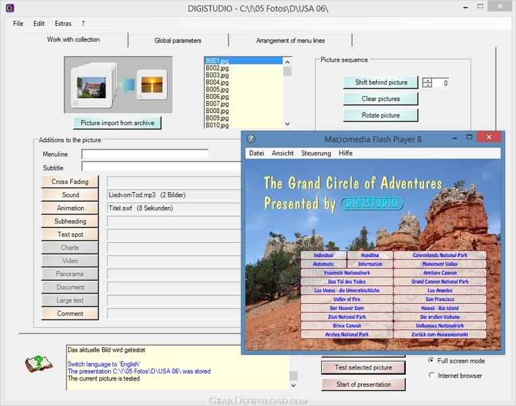Screen dimensions: 516x406
Task: Click into the Menuline input field
Action: click(145, 154)
